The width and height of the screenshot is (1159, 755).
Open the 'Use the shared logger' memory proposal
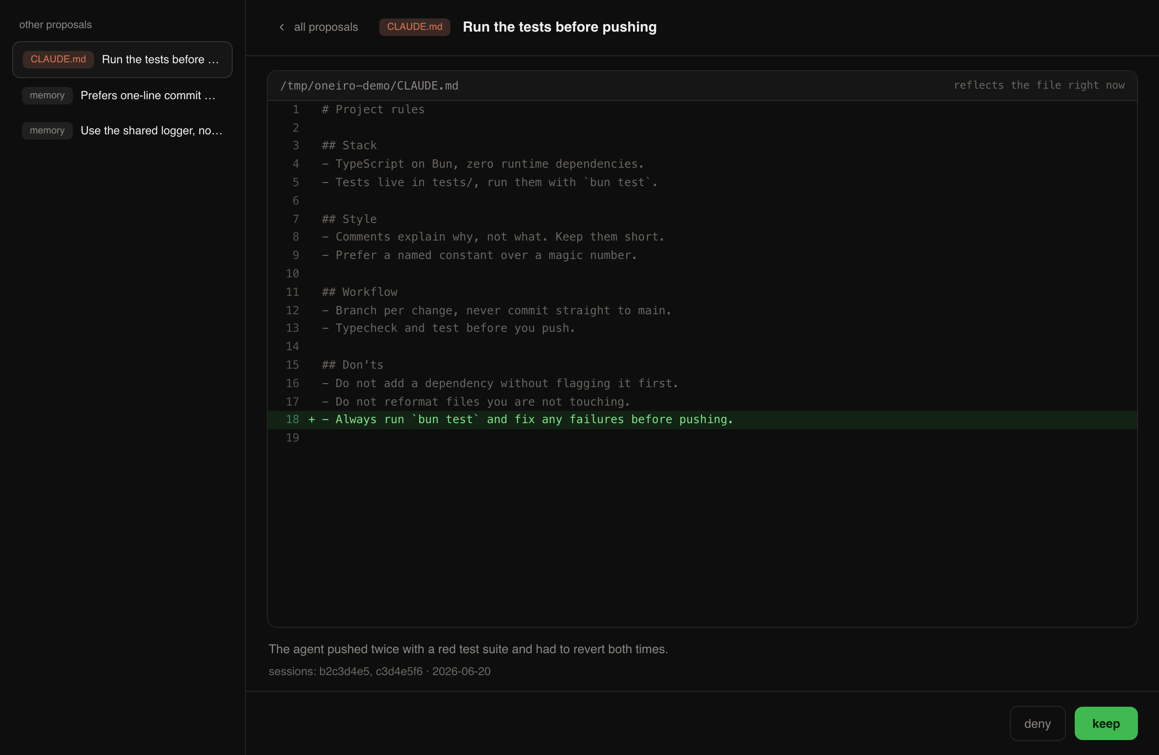122,130
